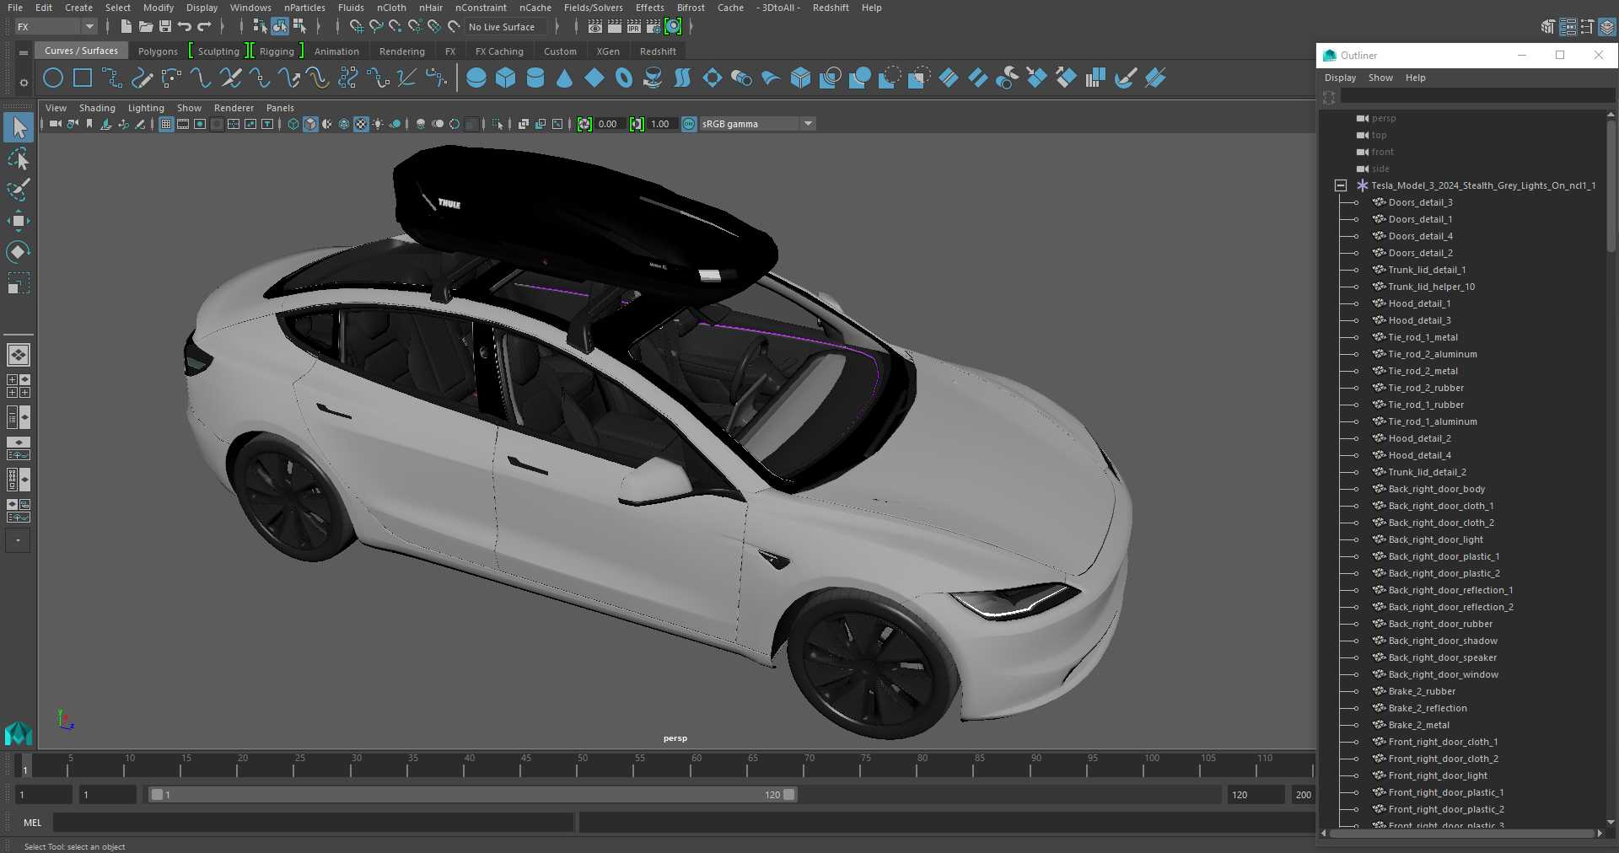Toggle wireframe on shaded in viewport
Viewport: 1619px width, 853px height.
(344, 124)
